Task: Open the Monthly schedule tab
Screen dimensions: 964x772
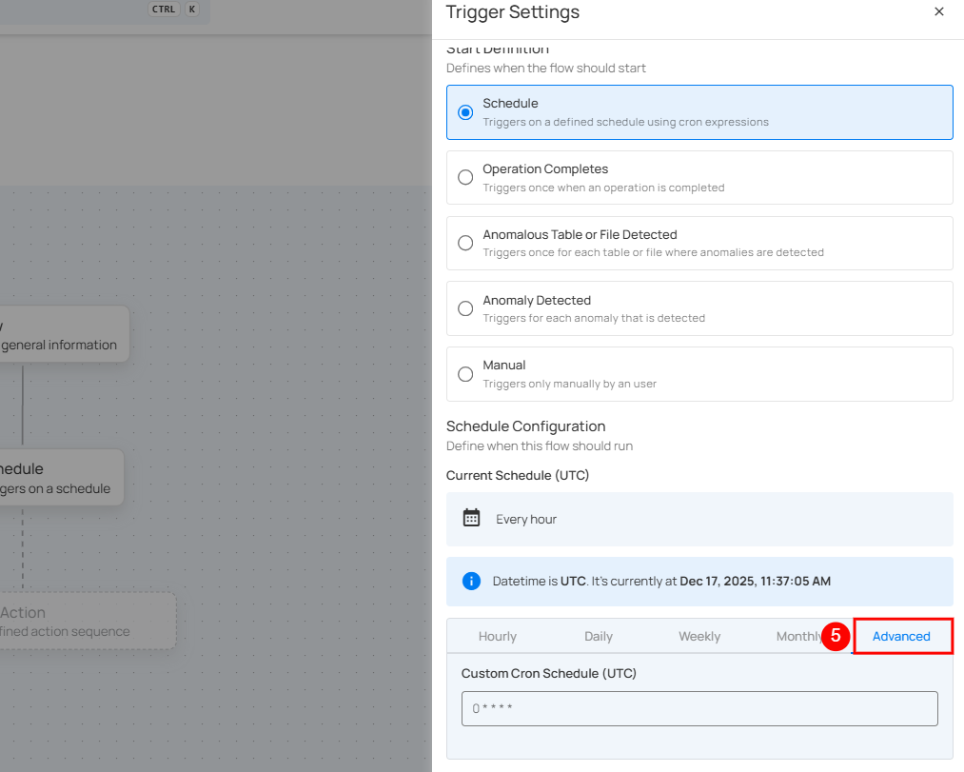Action: pos(797,637)
